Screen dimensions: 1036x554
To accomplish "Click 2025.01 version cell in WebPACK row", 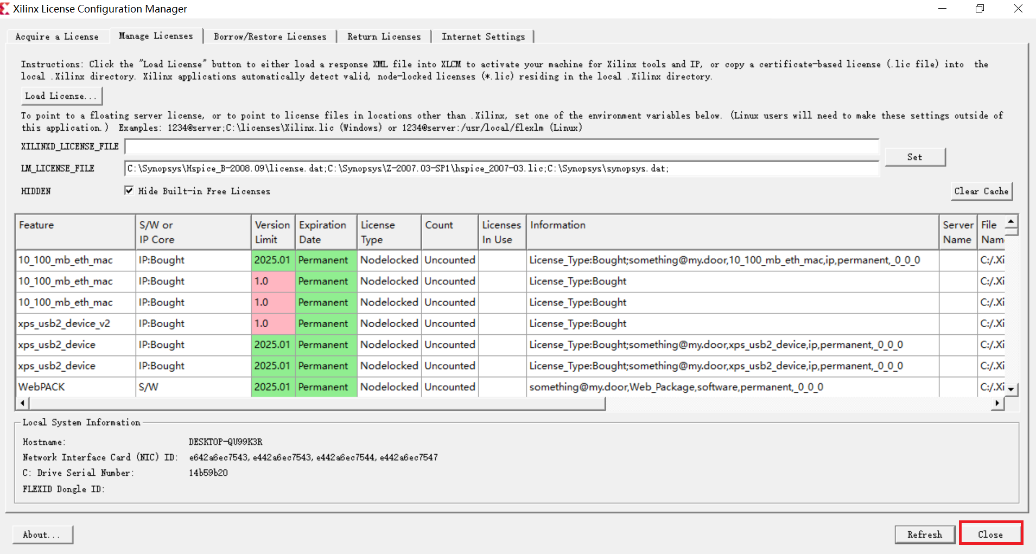I will coord(273,387).
